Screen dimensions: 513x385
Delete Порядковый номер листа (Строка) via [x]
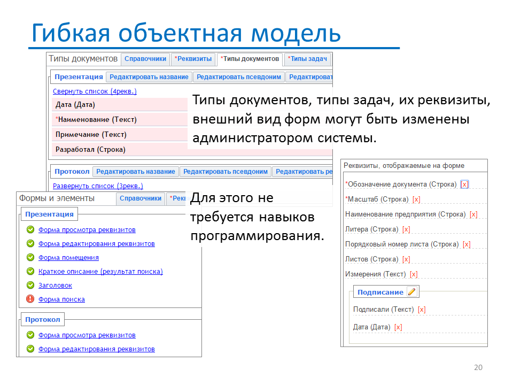[x=467, y=244]
